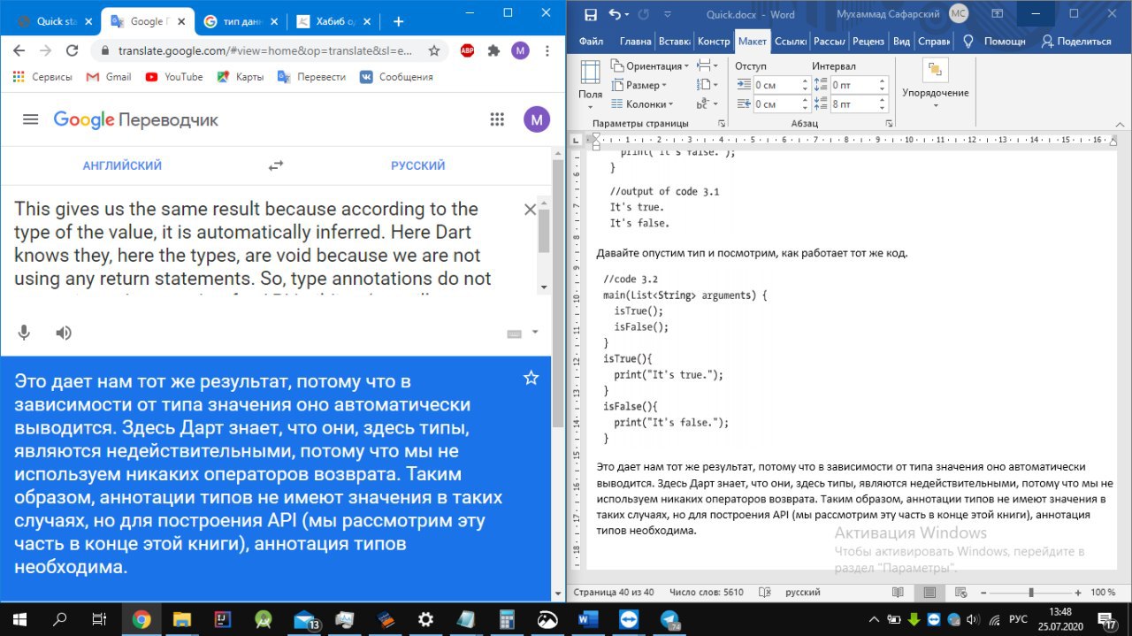Image resolution: width=1132 pixels, height=636 pixels.
Task: Switch to read mode view in Word status bar
Action: pos(898,592)
